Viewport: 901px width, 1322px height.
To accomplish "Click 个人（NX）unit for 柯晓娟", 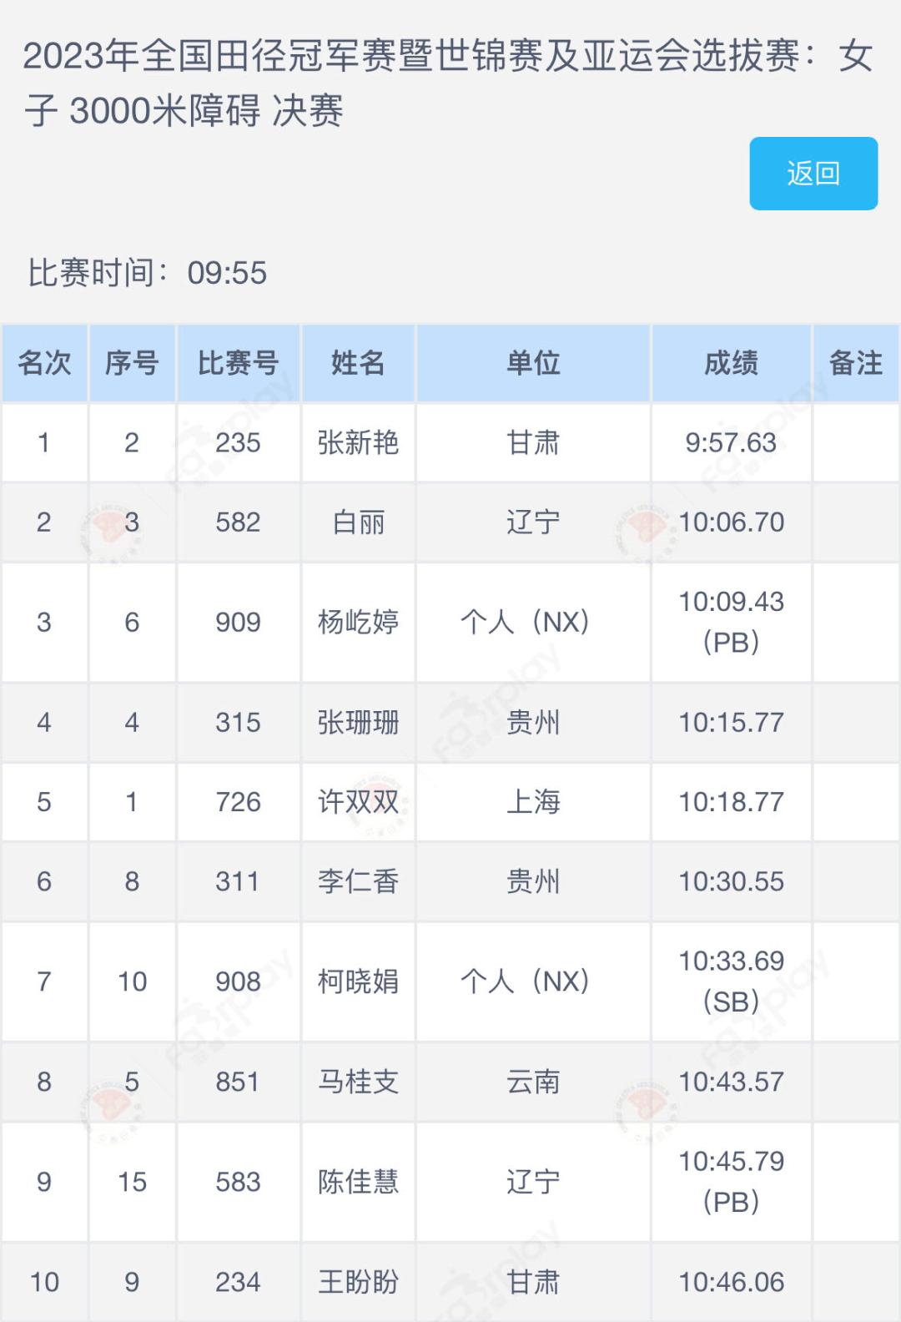I will click(534, 981).
